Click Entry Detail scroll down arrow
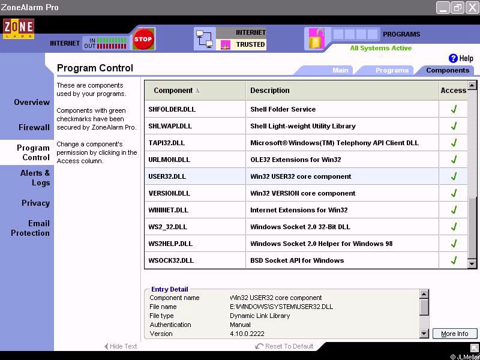The height and width of the screenshot is (360, 480). (x=424, y=334)
